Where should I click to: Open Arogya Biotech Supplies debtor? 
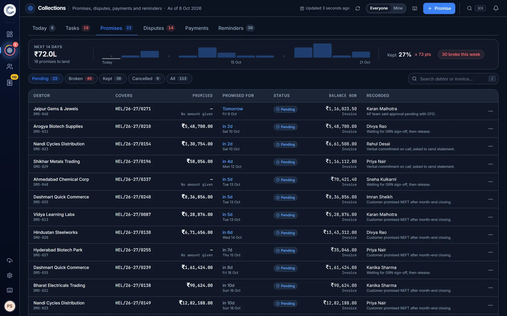point(58,126)
